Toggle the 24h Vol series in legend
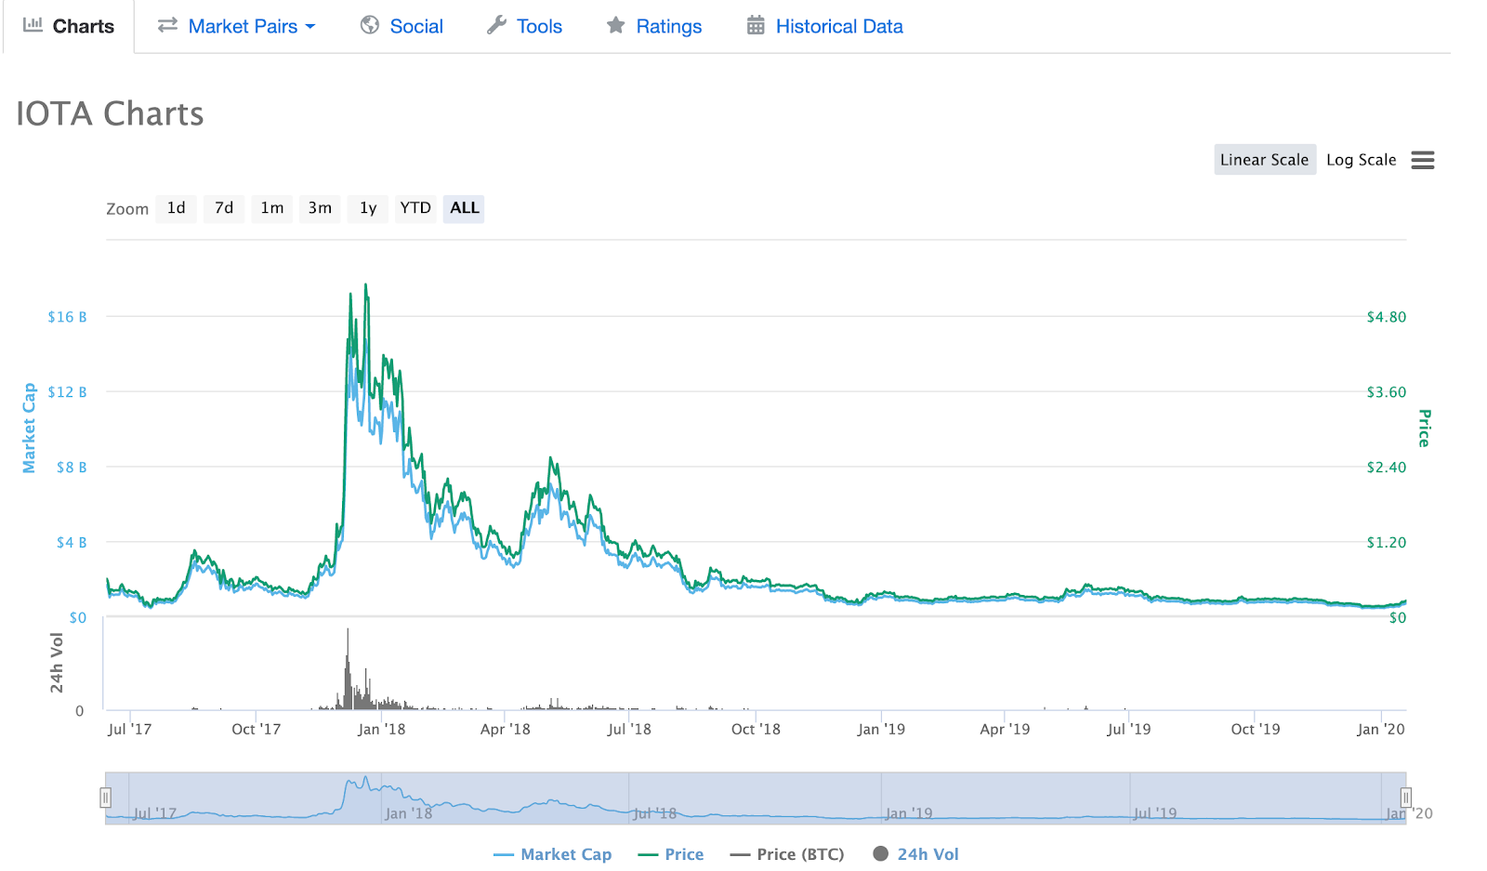1487x871 pixels. tap(916, 854)
